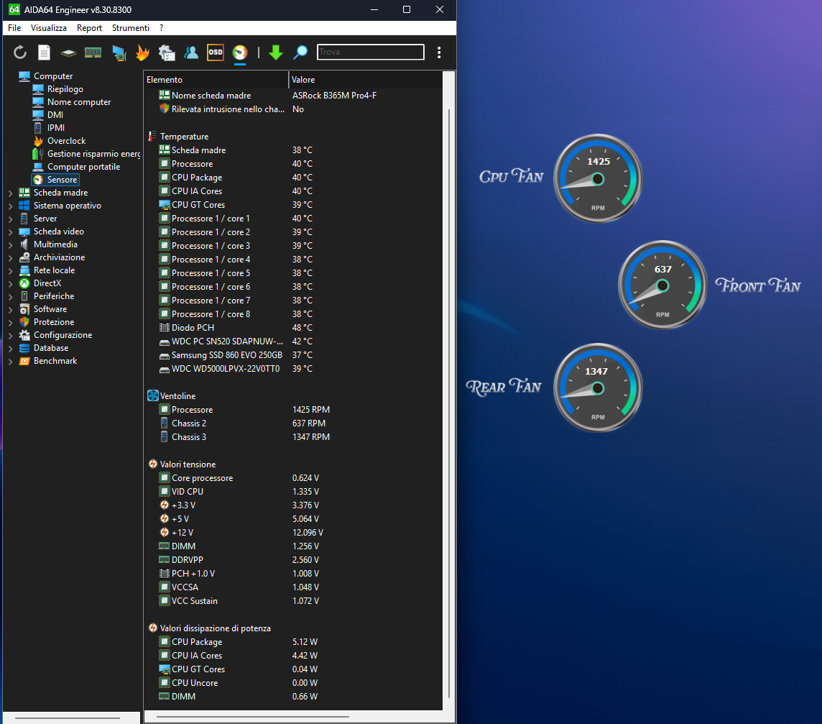Click the magnifier search icon
822x724 pixels.
click(x=300, y=52)
